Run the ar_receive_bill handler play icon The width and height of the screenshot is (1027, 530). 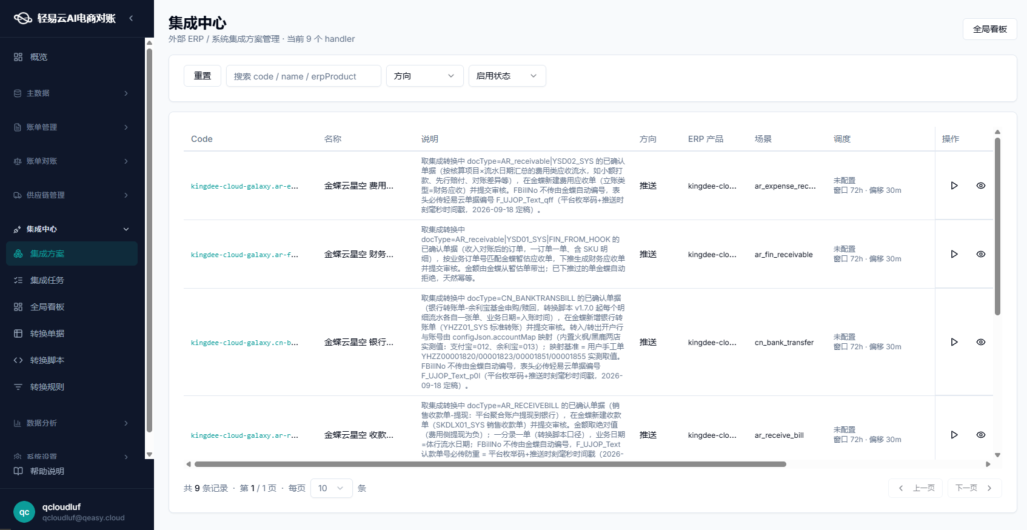click(954, 435)
